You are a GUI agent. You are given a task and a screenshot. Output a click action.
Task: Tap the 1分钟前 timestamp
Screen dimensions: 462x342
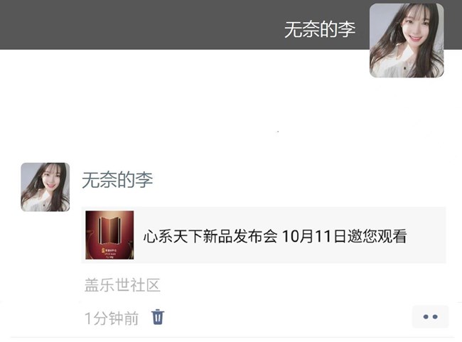[112, 318]
